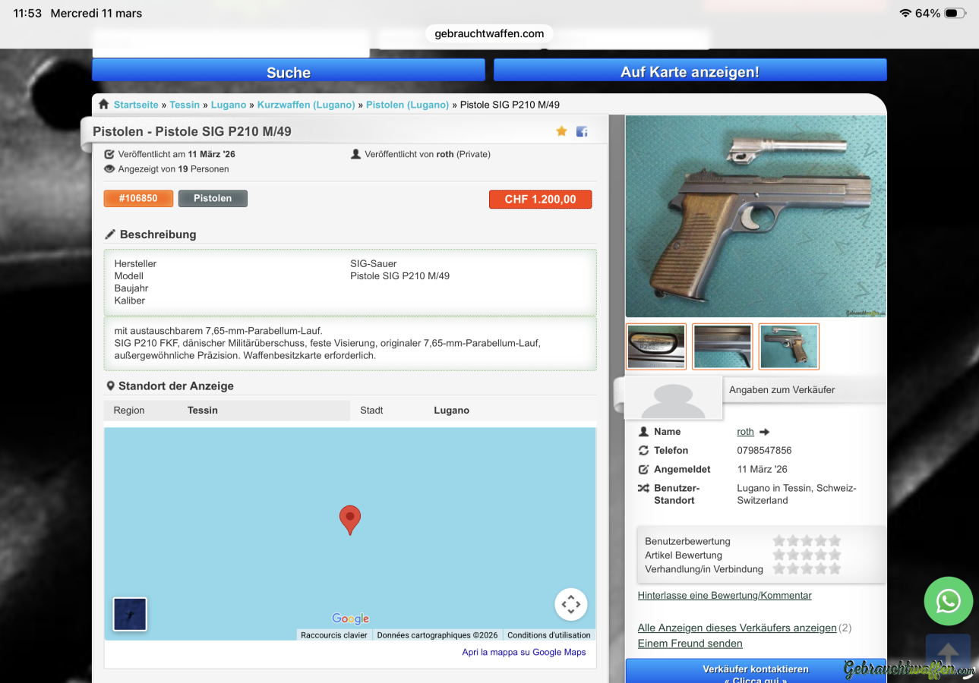The width and height of the screenshot is (979, 683).
Task: Rate the seller under Benutzerbewertung stars
Action: [x=807, y=541]
